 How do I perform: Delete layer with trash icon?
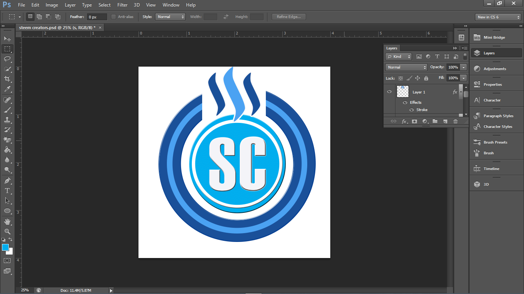[x=456, y=121]
